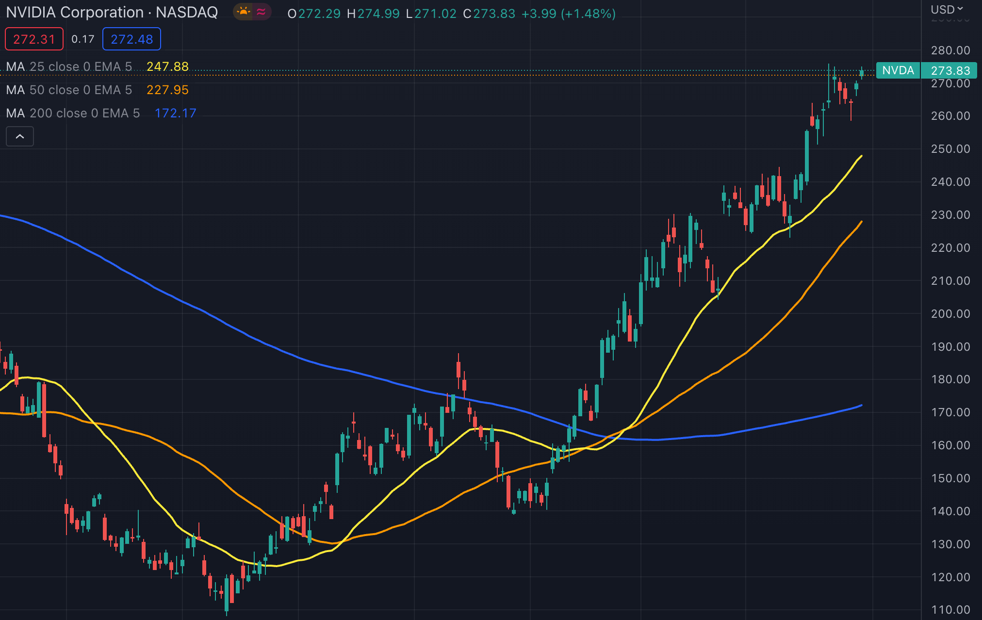Select the MA 25 close indicator legend
Image resolution: width=982 pixels, height=620 pixels.
(x=69, y=66)
